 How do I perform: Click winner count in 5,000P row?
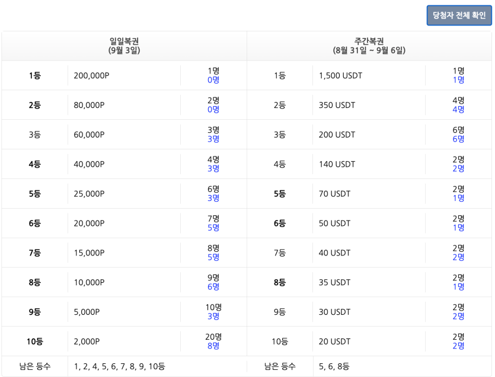[x=213, y=312]
